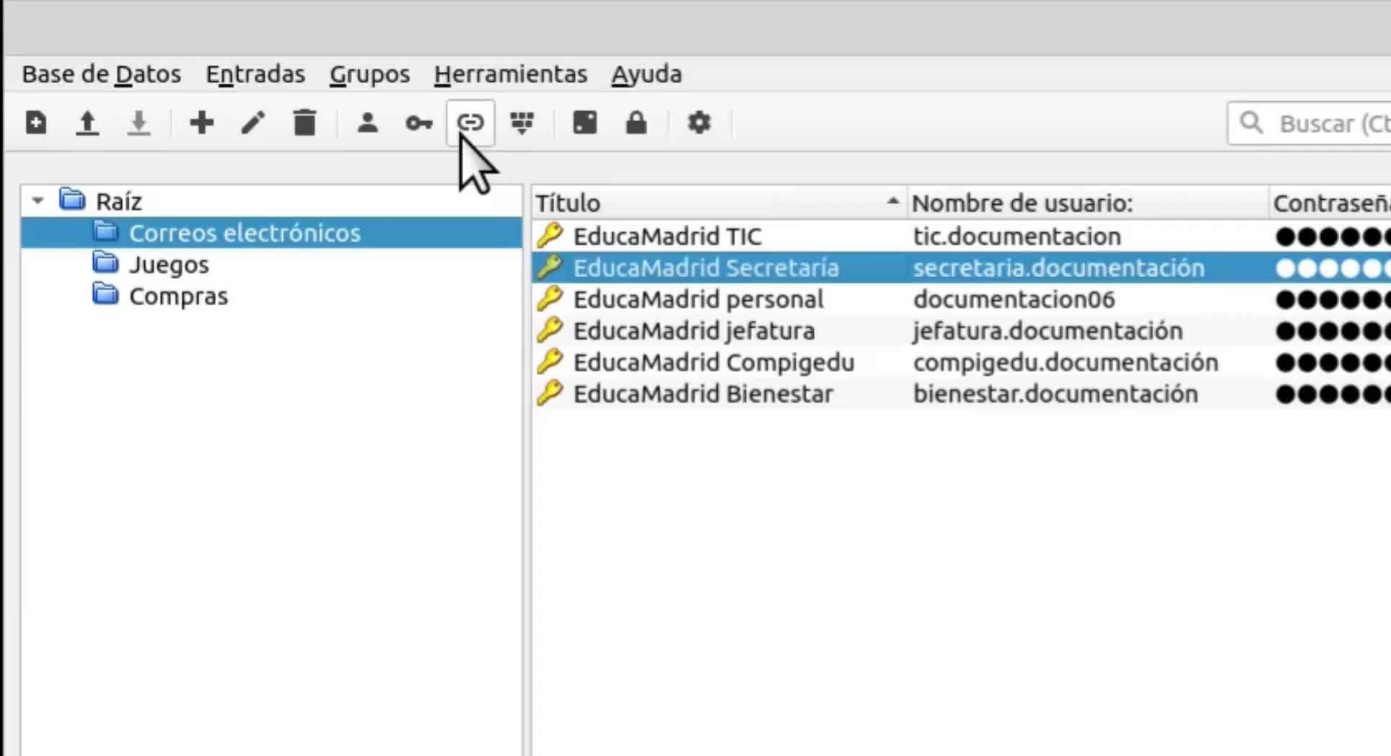Click the magnifying glass search icon
The image size is (1391, 756).
point(1252,123)
